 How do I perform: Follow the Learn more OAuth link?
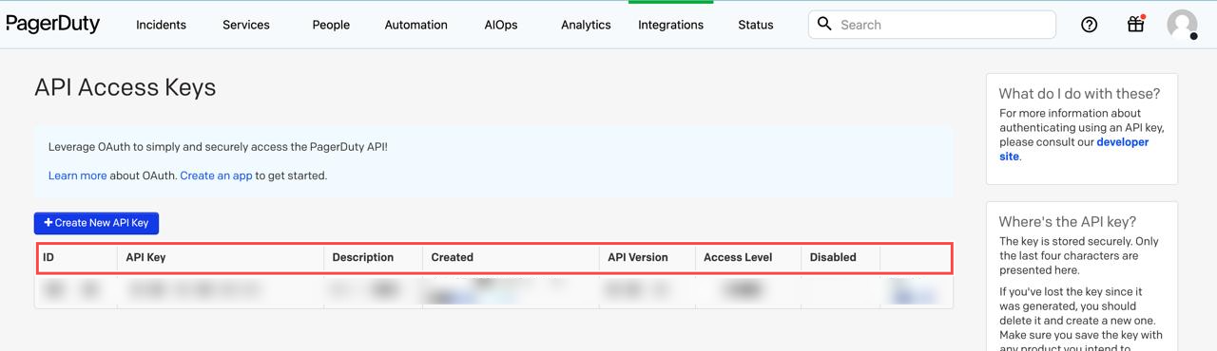[77, 175]
